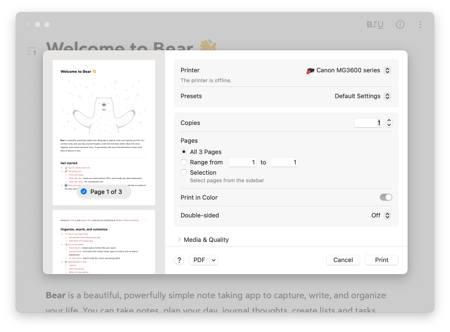Click 'Select pages from the sidebar' hint text
The height and width of the screenshot is (332, 450).
click(x=227, y=180)
